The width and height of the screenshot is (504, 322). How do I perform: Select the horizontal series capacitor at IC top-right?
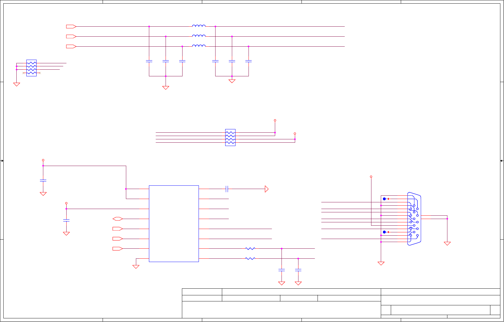[x=227, y=189]
